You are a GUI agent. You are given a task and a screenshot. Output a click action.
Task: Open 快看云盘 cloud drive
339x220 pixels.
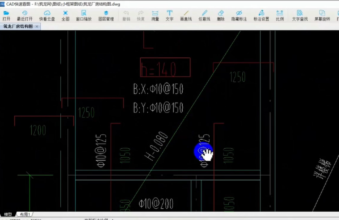click(47, 15)
